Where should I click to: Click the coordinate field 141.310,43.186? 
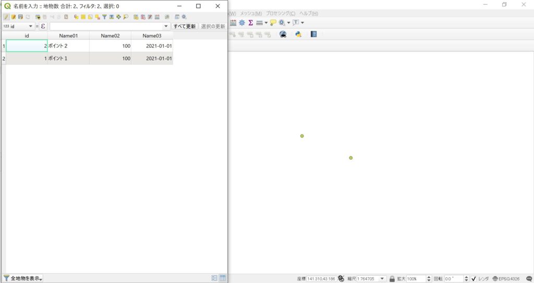[x=321, y=279]
